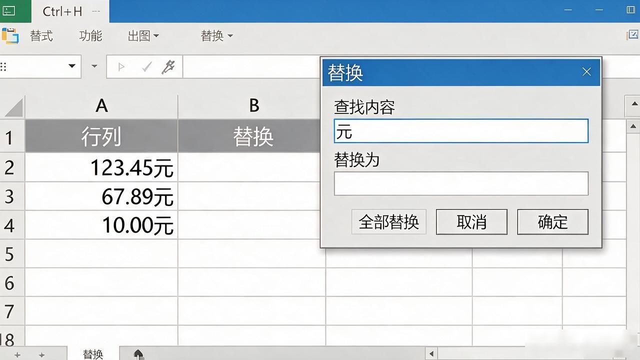640x360 pixels.
Task: Click the dark icon right of the 替换 sheet tab
Action: (x=138, y=354)
